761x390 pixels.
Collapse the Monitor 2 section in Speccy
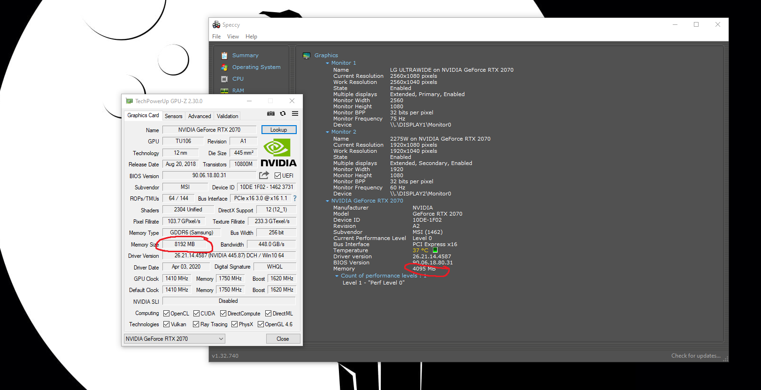tap(327, 132)
